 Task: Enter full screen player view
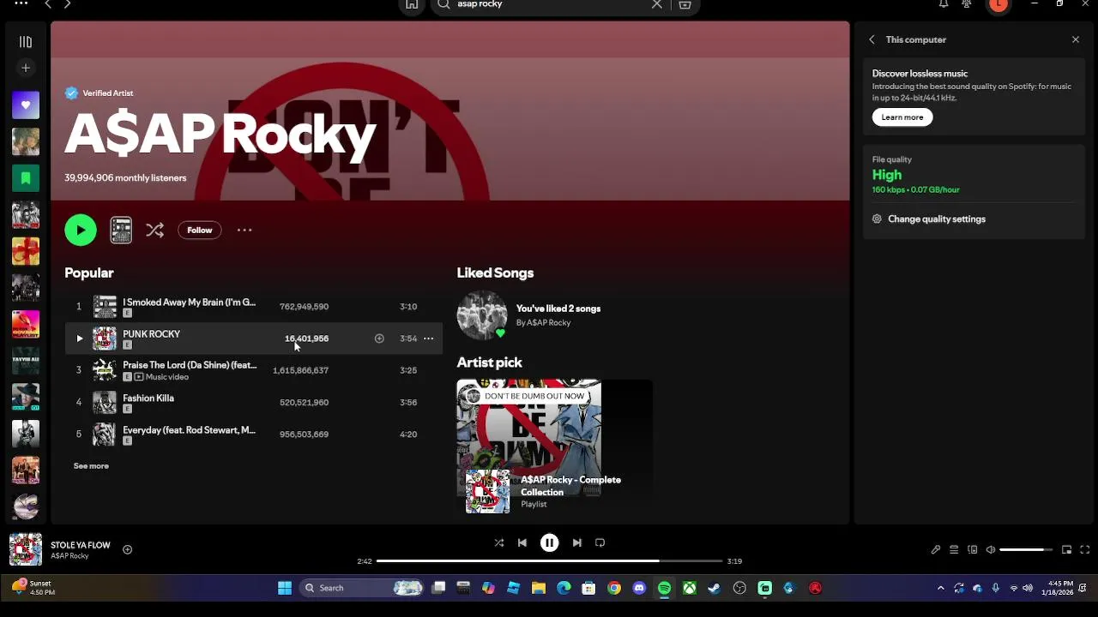coord(1085,549)
